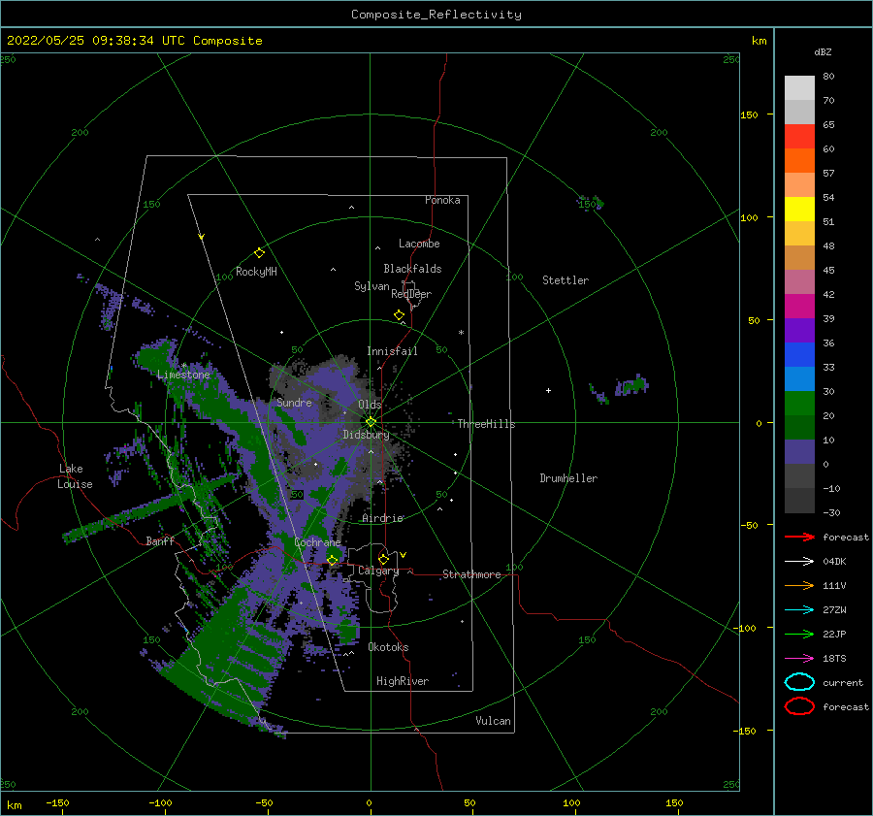Pick the royal blue dBZ legend swatch
The width and height of the screenshot is (873, 816).
[x=799, y=354]
